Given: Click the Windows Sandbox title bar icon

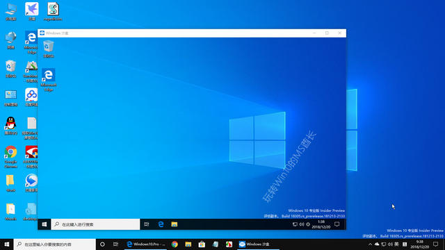Looking at the screenshot, I should click(42, 33).
